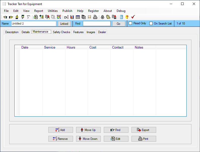Click the Find button below the table
The width and height of the screenshot is (200, 152).
click(116, 130)
